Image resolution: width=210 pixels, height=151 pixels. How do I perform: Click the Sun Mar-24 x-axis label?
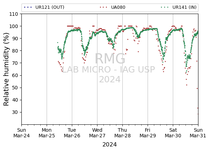click(x=21, y=133)
